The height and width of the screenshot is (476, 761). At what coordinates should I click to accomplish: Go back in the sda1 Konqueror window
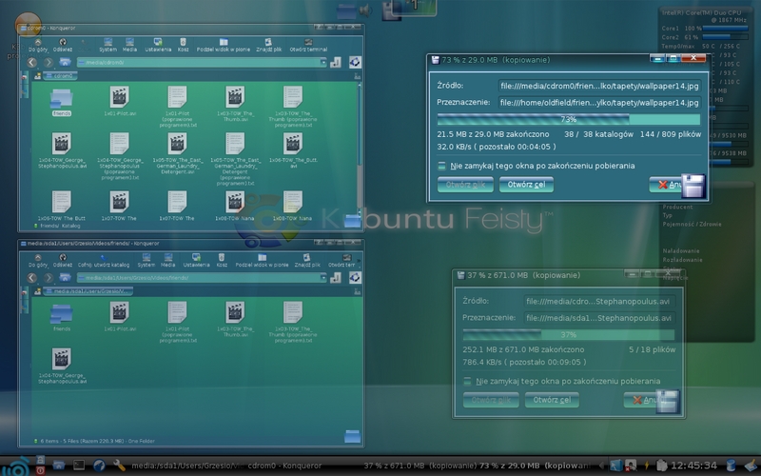[32, 278]
